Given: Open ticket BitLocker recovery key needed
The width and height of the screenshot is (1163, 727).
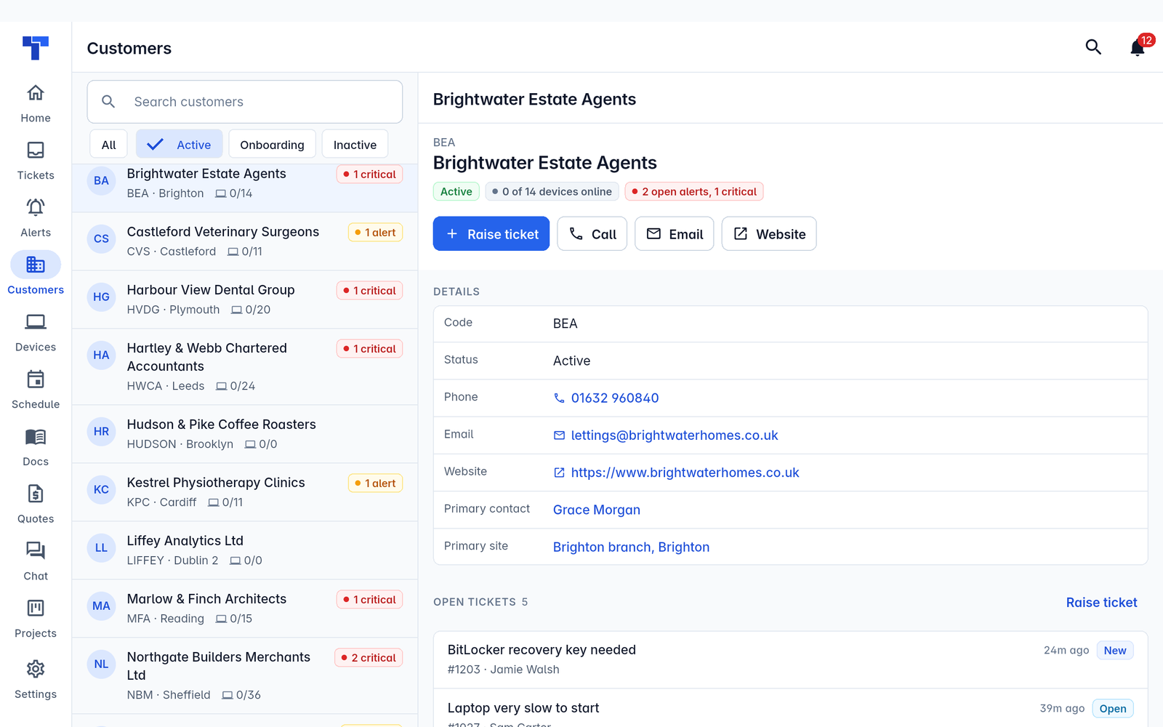Looking at the screenshot, I should click(791, 660).
